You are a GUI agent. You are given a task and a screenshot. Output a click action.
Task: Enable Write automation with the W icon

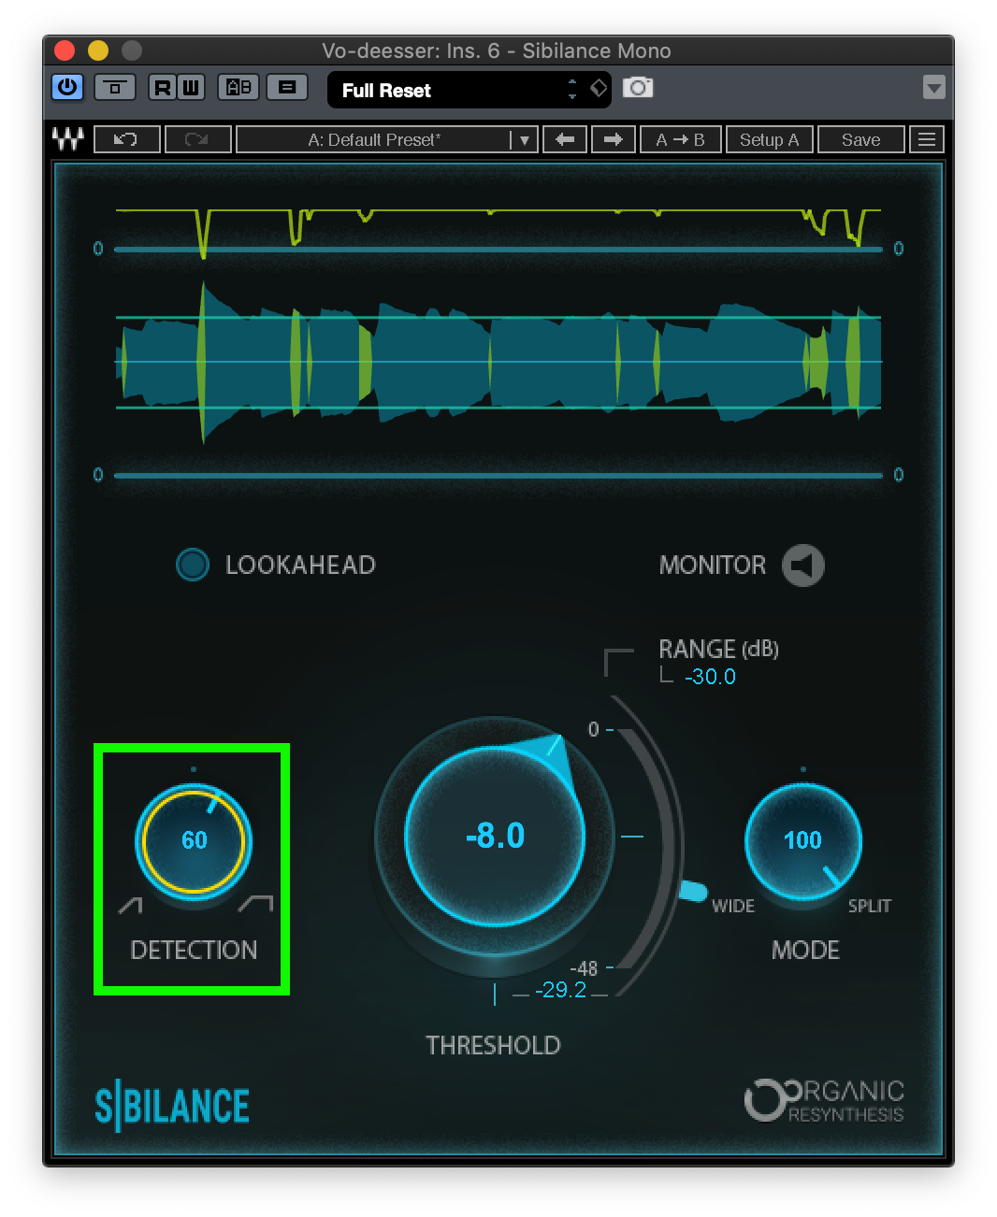pyautogui.click(x=190, y=87)
